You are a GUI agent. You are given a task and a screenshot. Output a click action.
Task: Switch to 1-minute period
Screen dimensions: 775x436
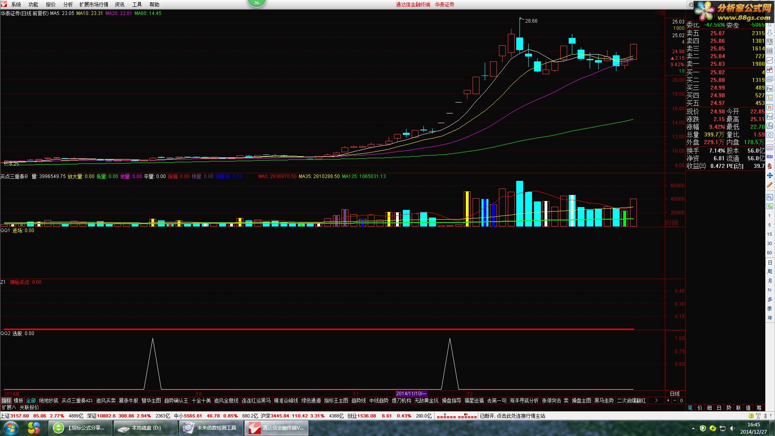pos(770,216)
